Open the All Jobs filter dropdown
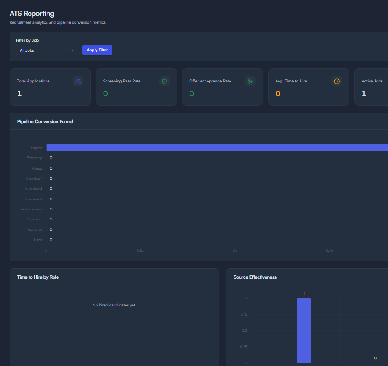 point(46,50)
